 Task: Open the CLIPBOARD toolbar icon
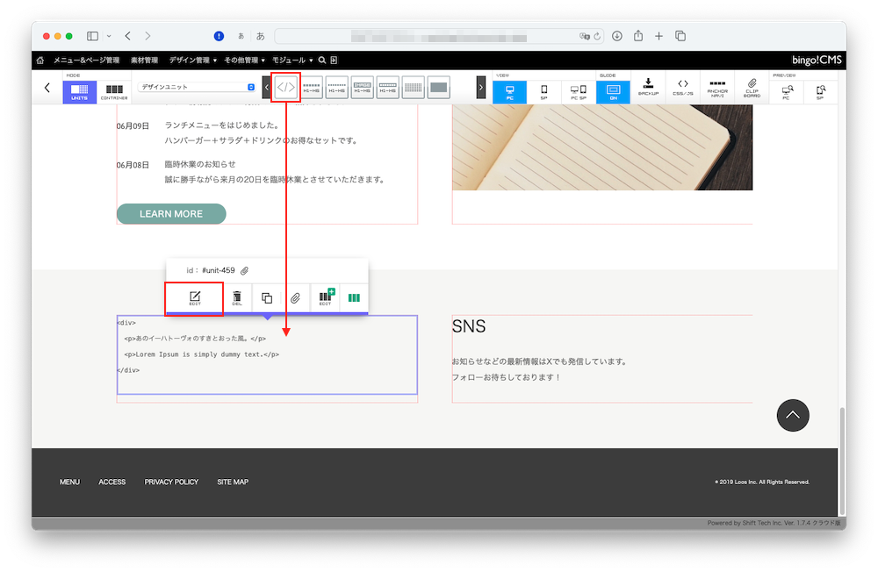point(752,87)
